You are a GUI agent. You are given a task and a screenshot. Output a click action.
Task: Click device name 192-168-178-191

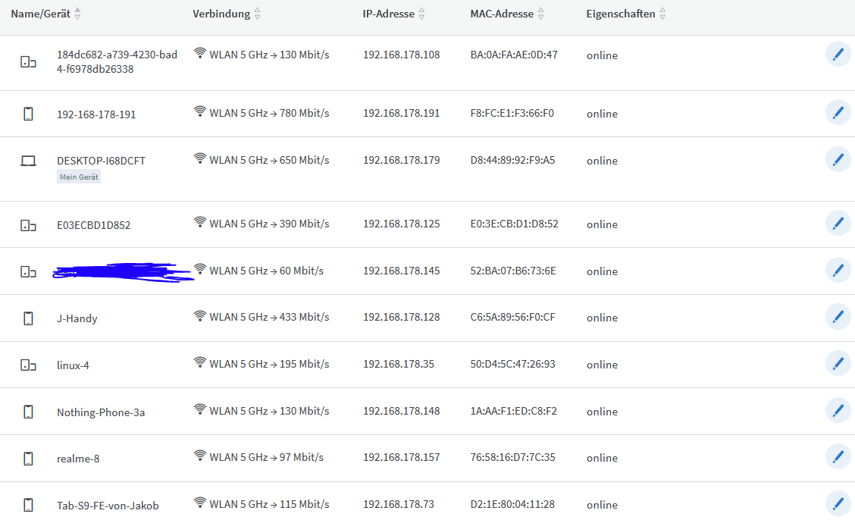96,114
